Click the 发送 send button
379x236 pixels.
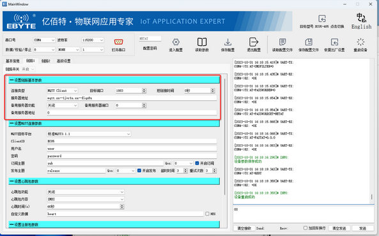pos(362,228)
